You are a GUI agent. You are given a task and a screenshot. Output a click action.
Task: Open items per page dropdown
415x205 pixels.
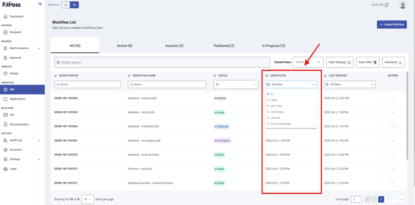(88, 199)
